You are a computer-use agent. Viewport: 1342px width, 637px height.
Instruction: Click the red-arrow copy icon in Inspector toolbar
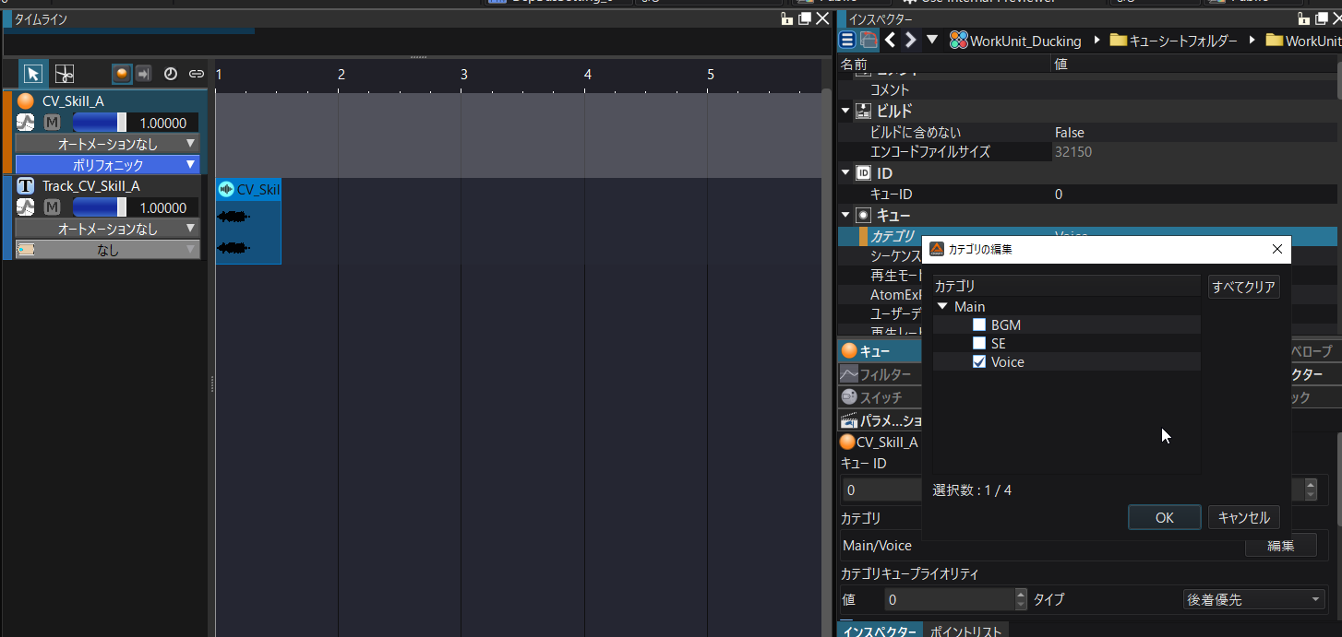coord(869,40)
